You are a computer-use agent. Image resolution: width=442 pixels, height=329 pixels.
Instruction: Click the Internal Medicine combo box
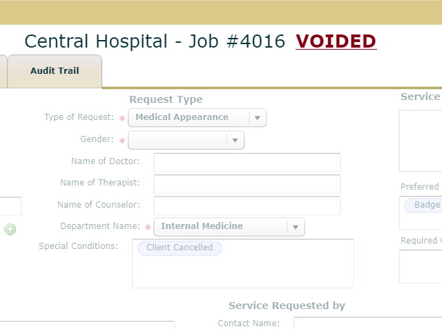tap(229, 227)
